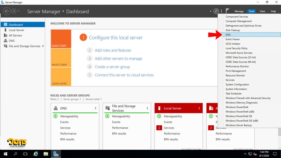Click the File and Storage Services tile icon
The height and width of the screenshot is (158, 281).
pyautogui.click(x=108, y=108)
